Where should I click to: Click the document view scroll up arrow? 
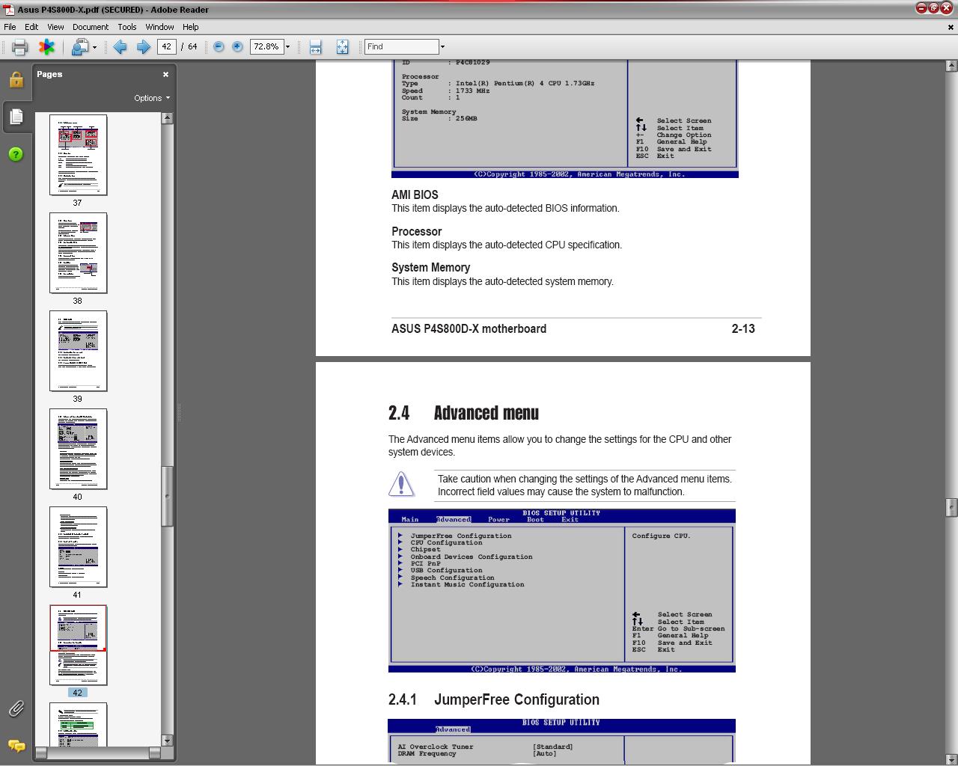pyautogui.click(x=951, y=66)
